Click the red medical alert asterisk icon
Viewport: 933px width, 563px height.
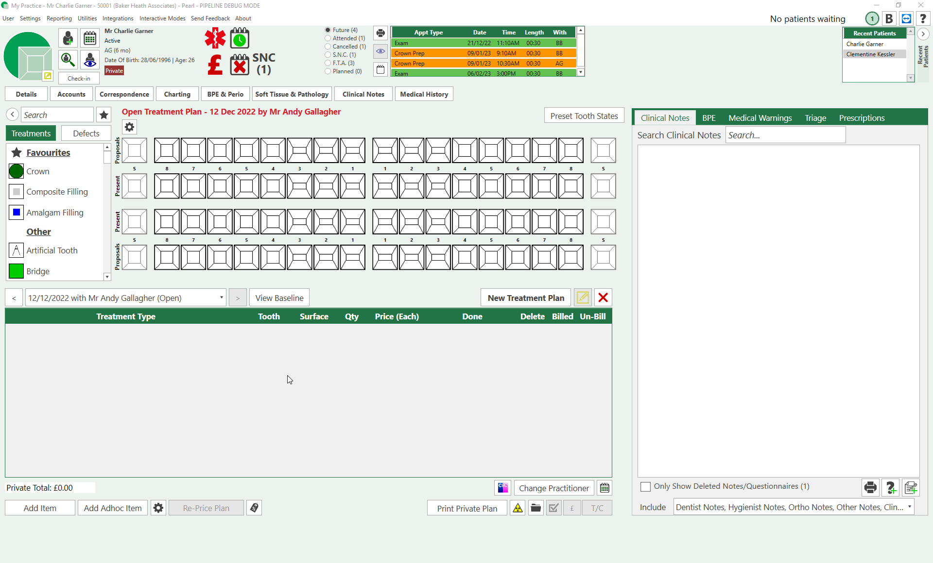[215, 38]
